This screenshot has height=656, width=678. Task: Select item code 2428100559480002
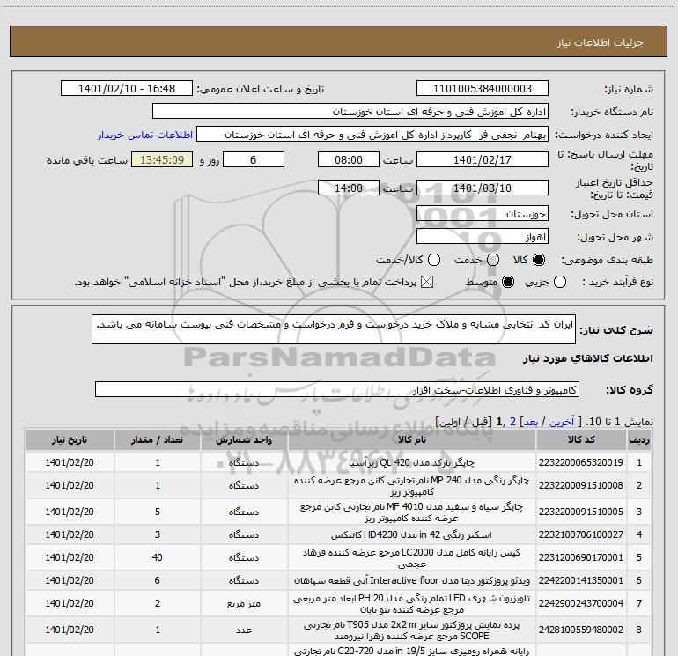[581, 630]
